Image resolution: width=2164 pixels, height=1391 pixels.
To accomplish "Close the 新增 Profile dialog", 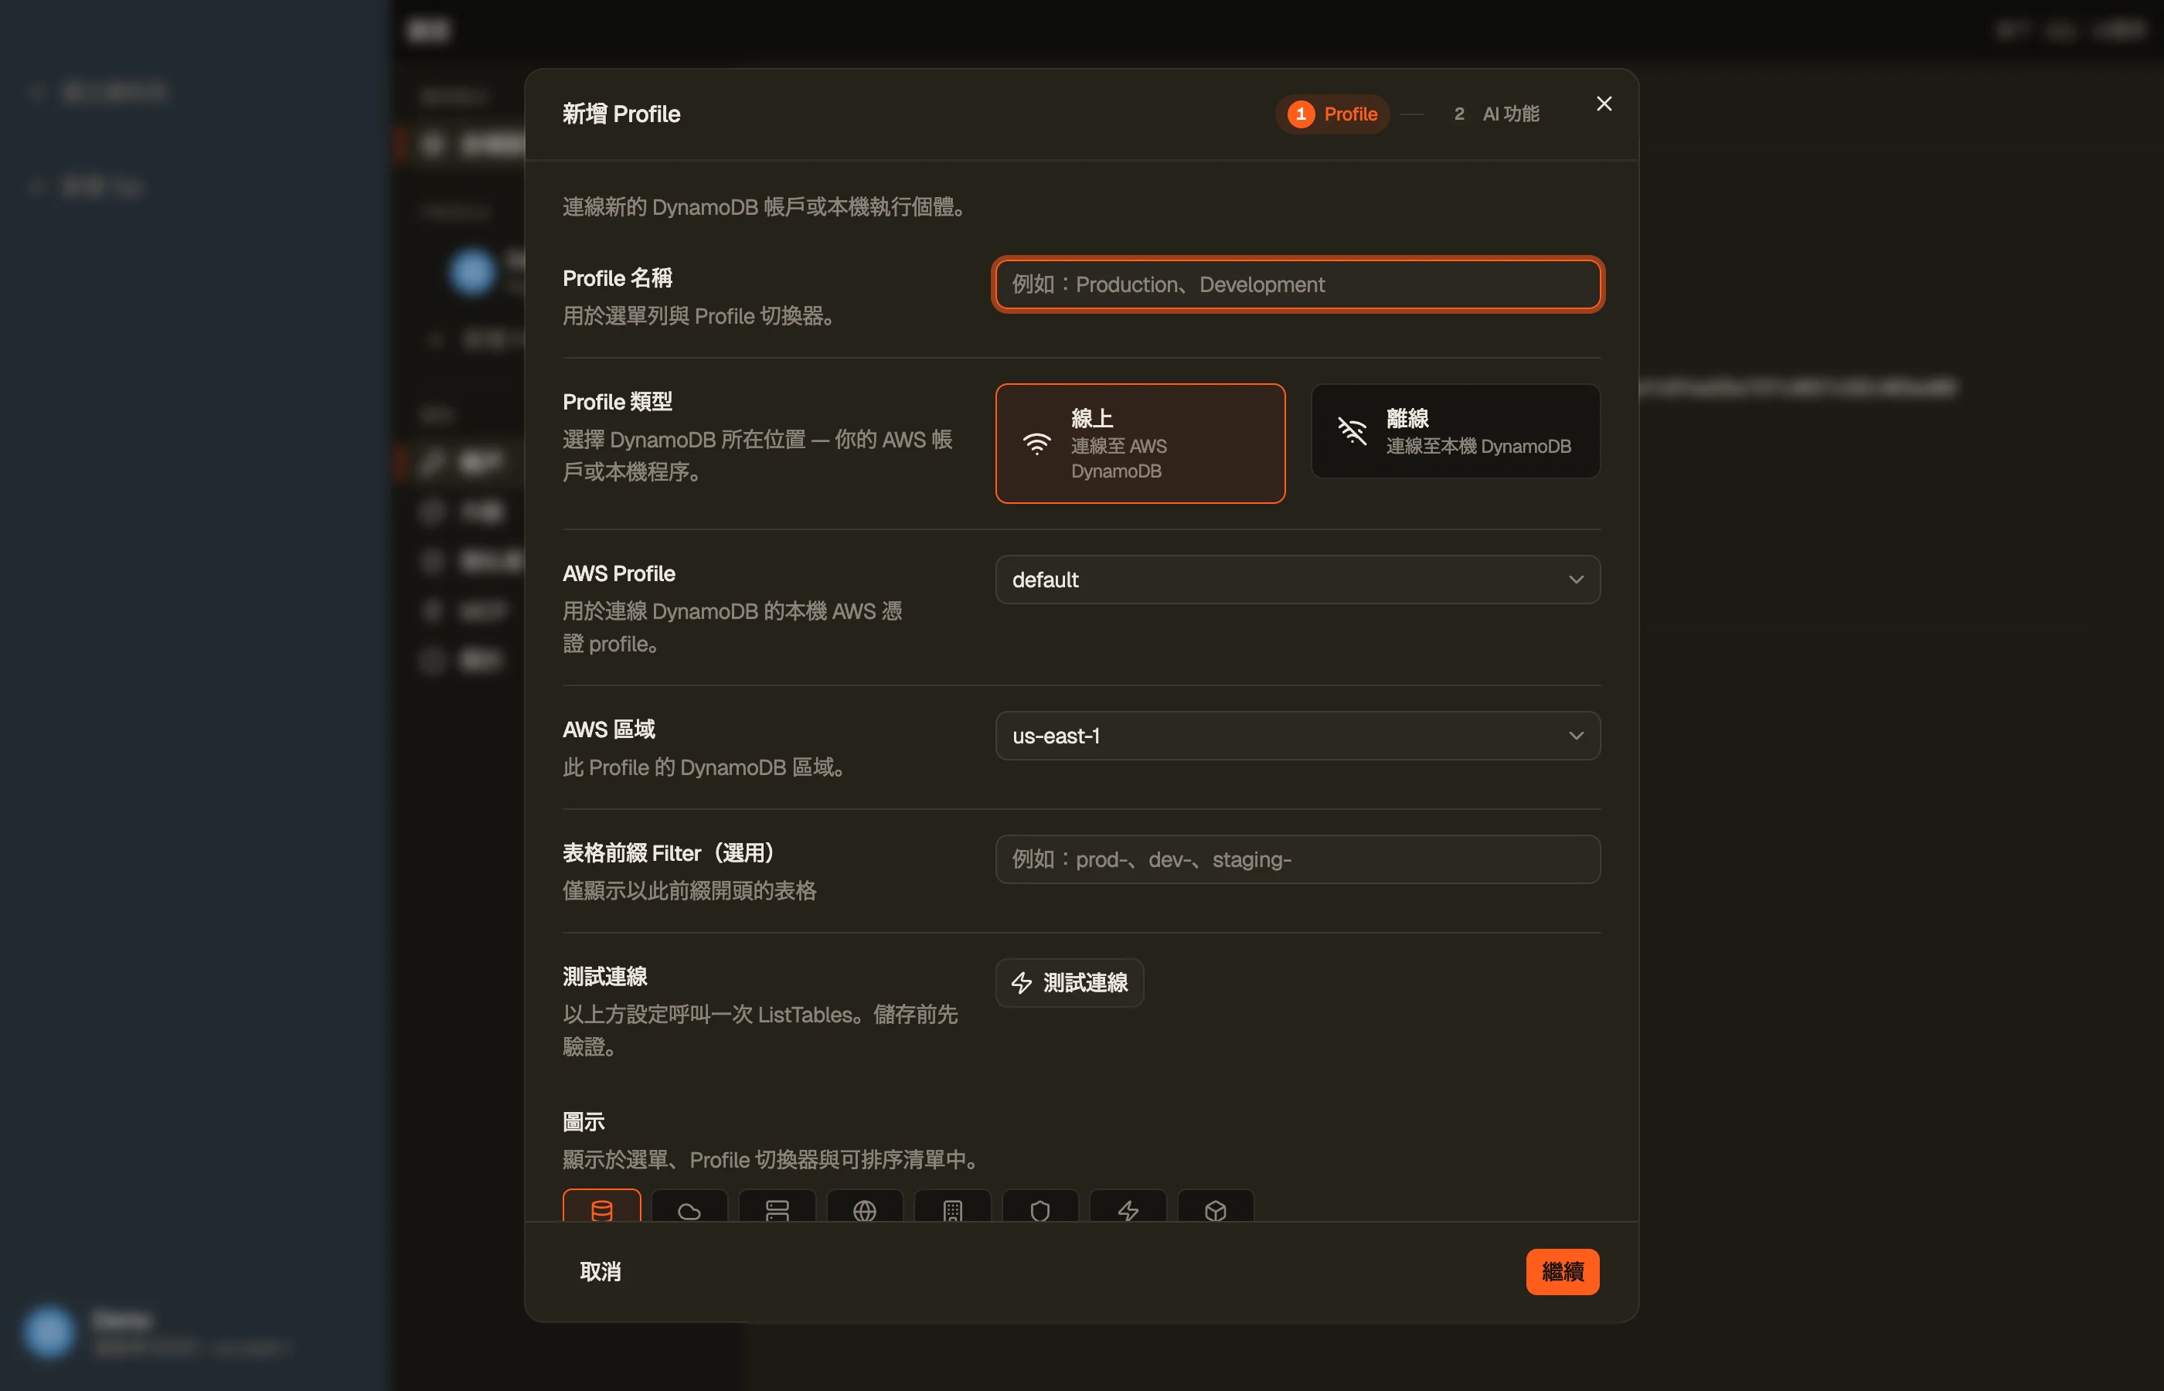I will tap(1604, 104).
